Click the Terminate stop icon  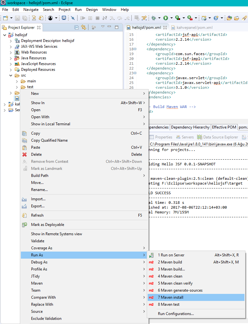point(97,18)
